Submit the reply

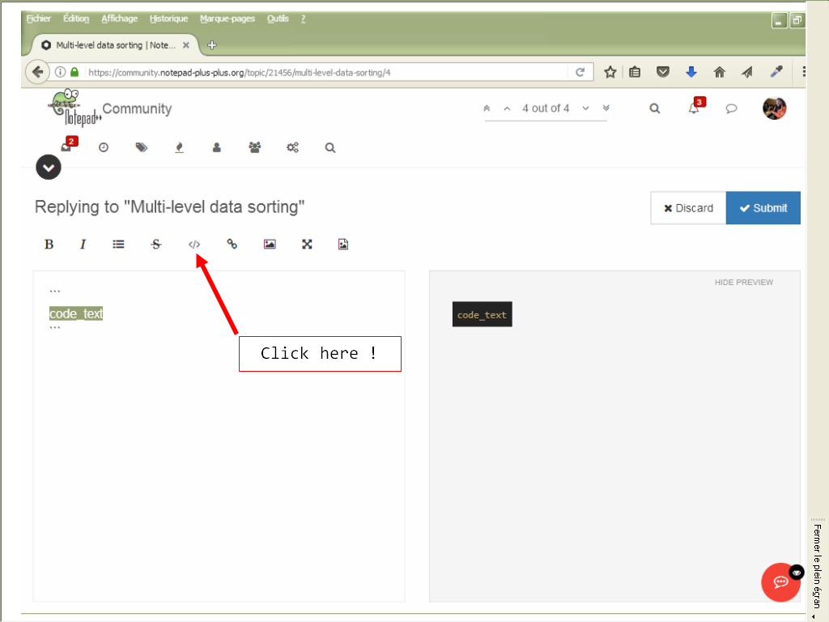[763, 208]
